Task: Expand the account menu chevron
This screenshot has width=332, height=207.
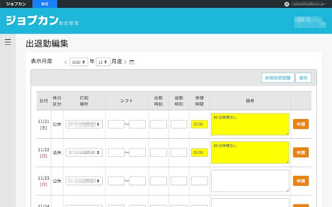Action: tap(325, 4)
